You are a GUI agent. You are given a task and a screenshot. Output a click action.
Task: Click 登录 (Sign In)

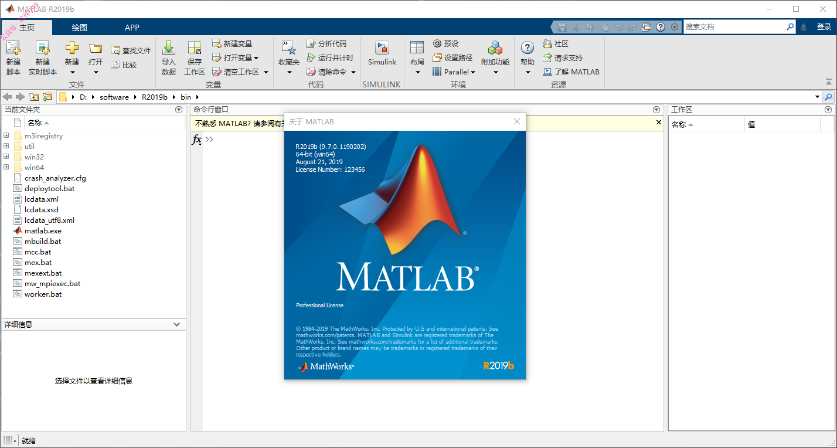tap(824, 27)
